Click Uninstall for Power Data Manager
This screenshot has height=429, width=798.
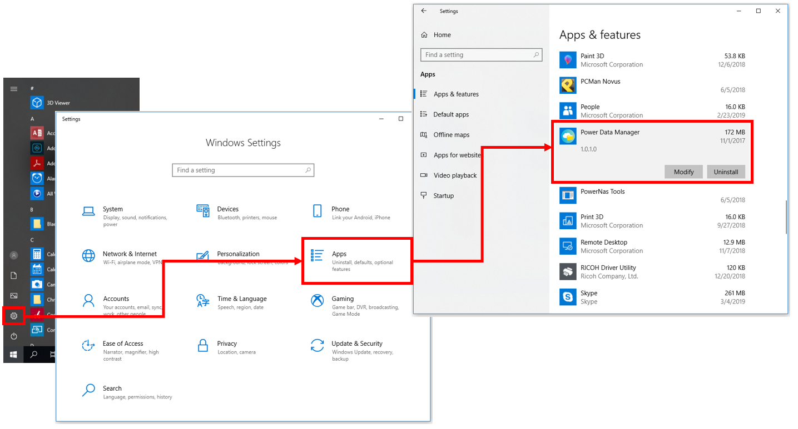[x=726, y=172]
